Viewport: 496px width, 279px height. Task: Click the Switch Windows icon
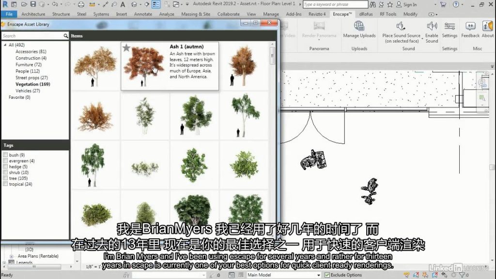(x=176, y=4)
